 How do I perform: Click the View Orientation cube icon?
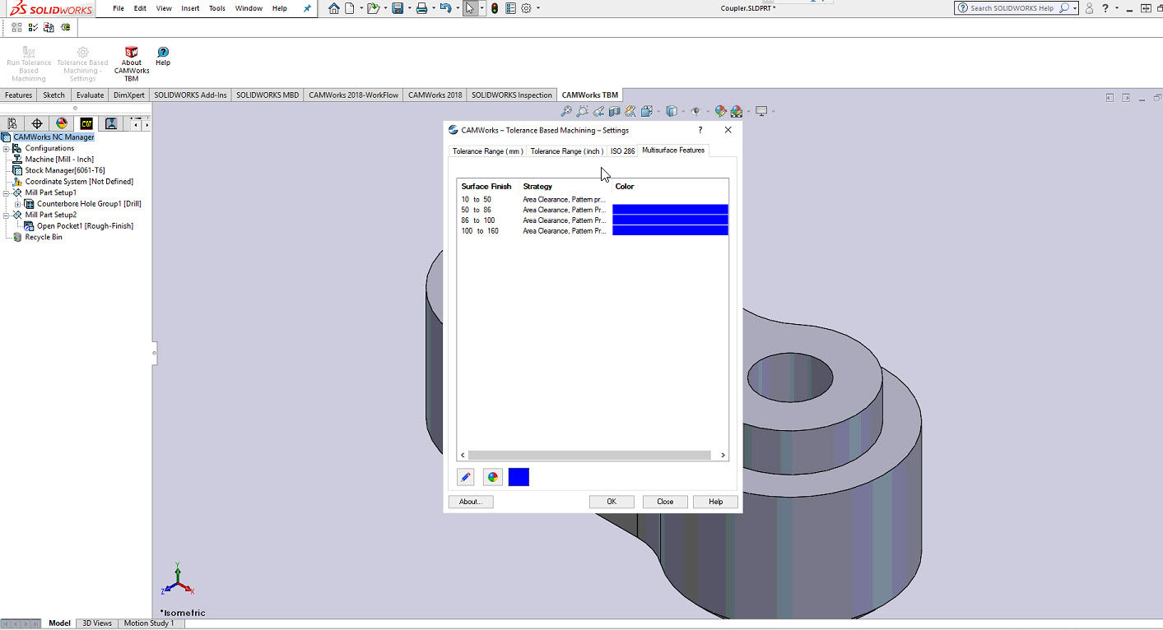click(647, 111)
